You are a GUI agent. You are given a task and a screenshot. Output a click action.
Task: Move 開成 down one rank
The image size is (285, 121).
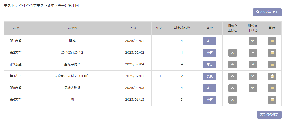(x=253, y=41)
